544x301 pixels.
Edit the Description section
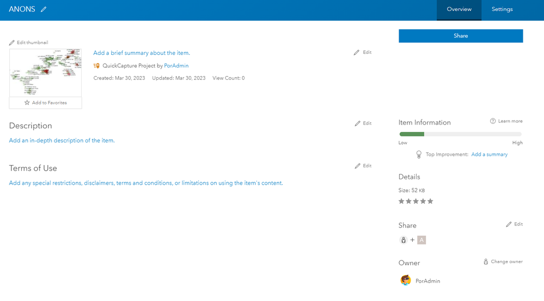pos(363,123)
